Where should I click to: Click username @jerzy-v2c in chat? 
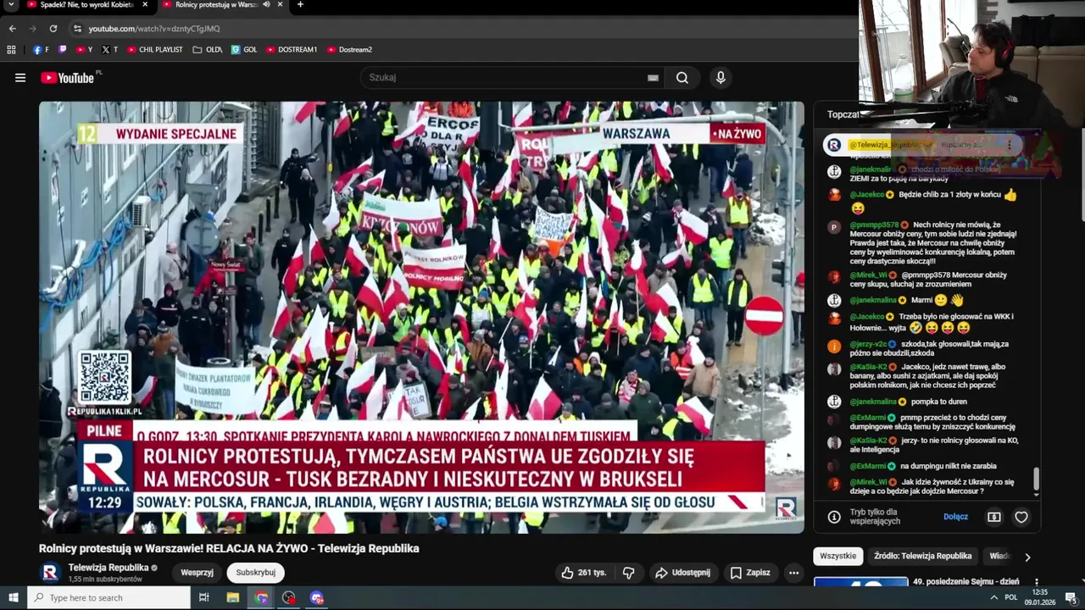tap(868, 344)
